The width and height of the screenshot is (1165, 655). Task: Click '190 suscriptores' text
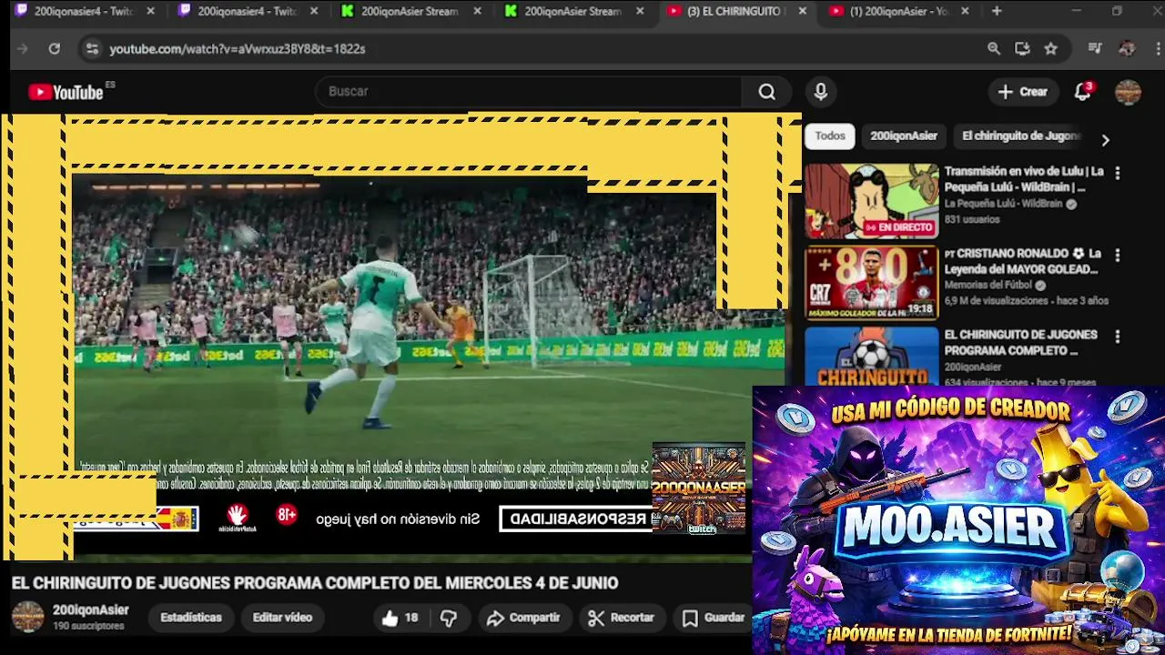[x=88, y=626]
